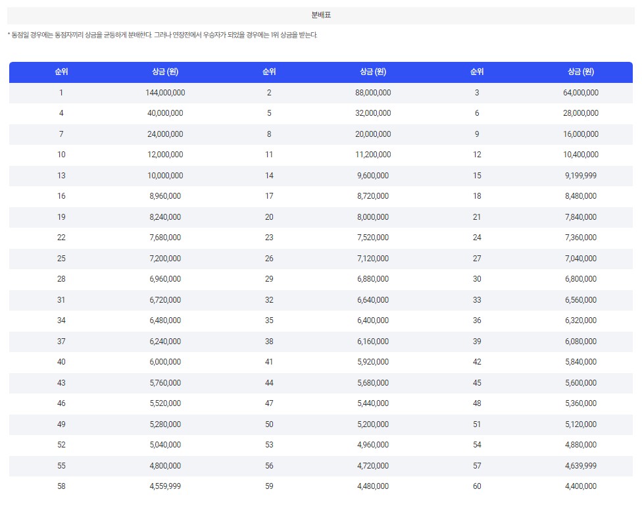Select the 5,040,000 prize
The width and height of the screenshot is (642, 510).
pyautogui.click(x=165, y=444)
